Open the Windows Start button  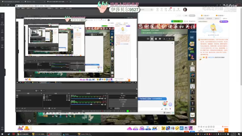[x=2, y=134]
